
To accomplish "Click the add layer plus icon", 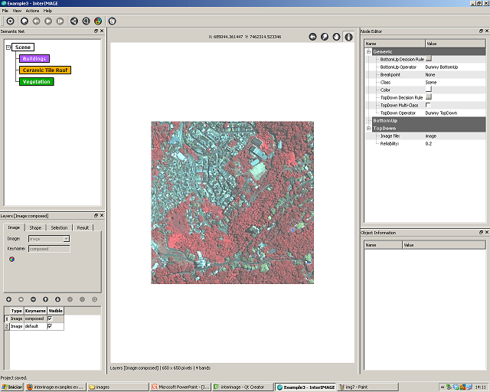I will pos(8,299).
